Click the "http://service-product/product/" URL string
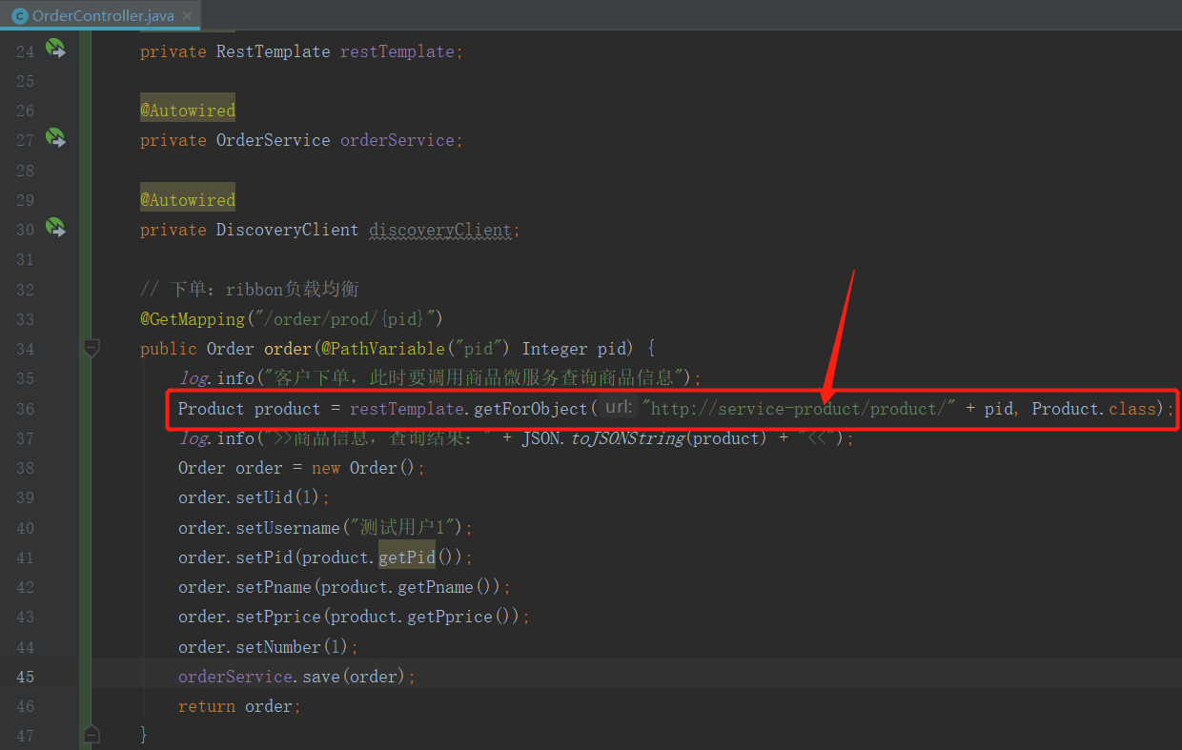The width and height of the screenshot is (1182, 750). pyautogui.click(x=799, y=409)
